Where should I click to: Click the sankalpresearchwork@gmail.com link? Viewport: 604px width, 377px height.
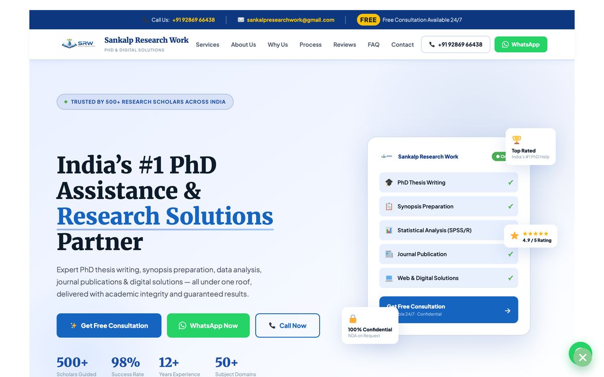click(290, 20)
